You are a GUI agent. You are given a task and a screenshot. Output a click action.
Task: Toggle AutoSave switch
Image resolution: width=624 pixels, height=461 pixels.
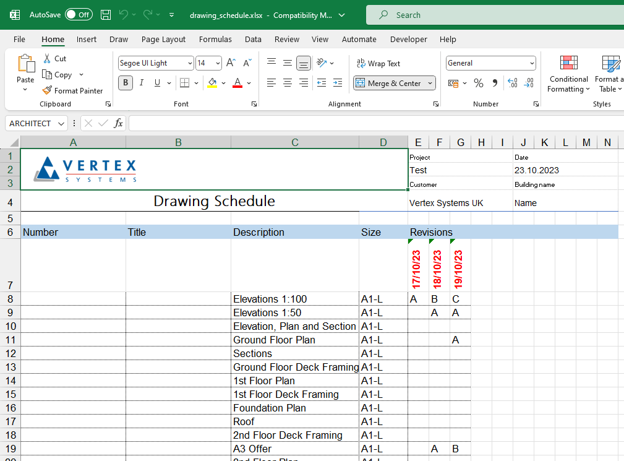coord(79,15)
